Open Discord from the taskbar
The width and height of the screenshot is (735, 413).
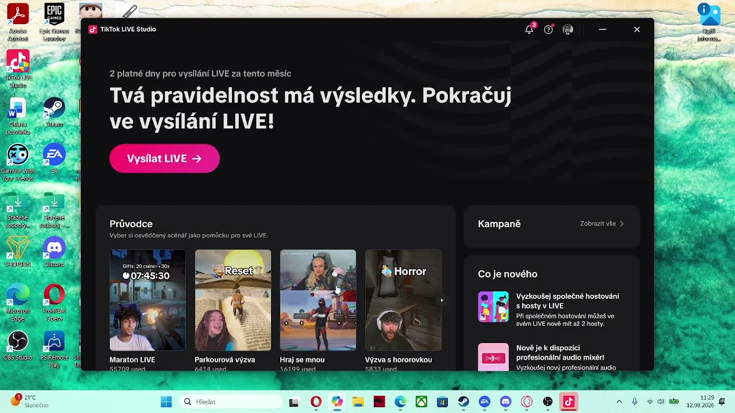pyautogui.click(x=505, y=402)
